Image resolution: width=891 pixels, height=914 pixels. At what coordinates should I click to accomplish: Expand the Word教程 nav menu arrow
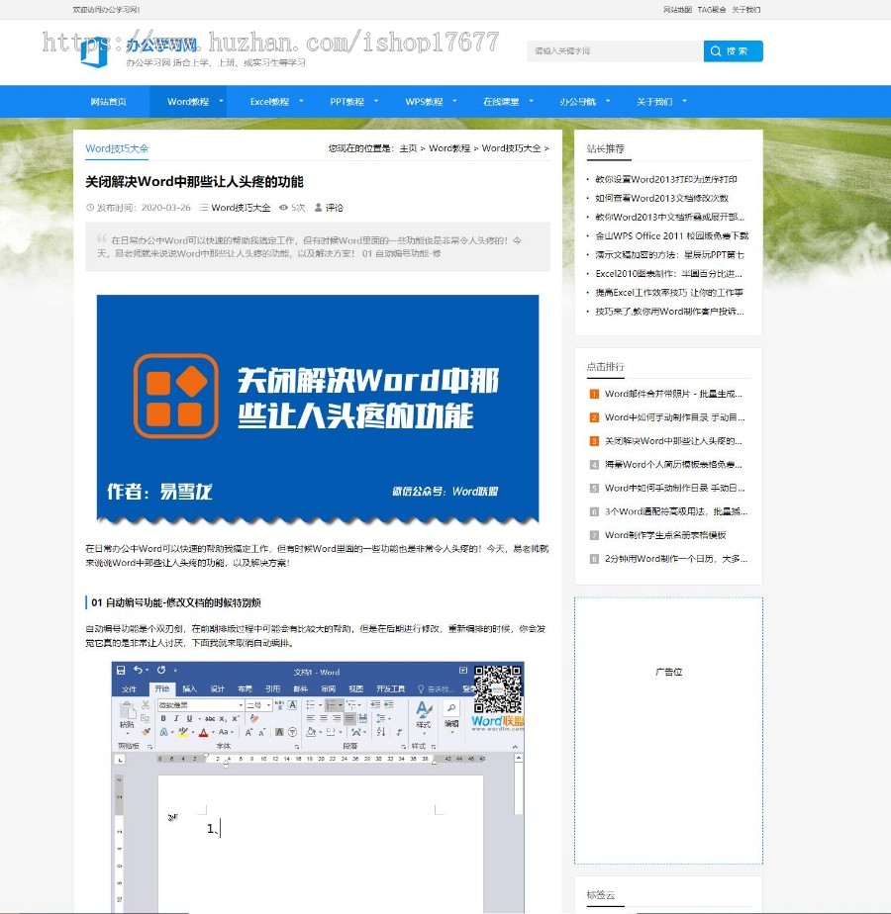coord(221,101)
